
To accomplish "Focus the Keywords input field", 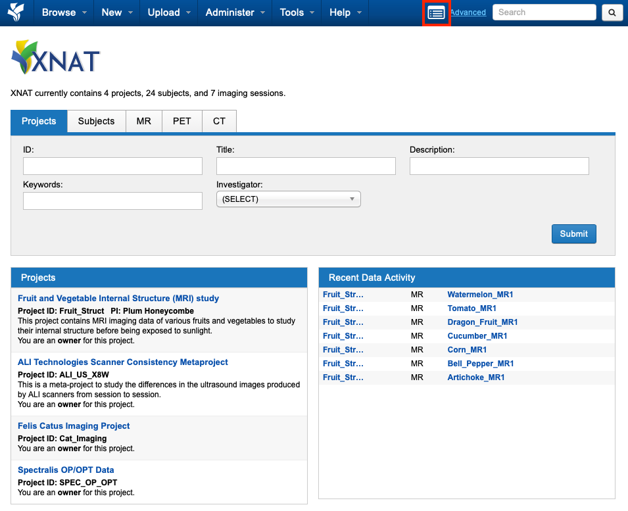I will tap(112, 201).
